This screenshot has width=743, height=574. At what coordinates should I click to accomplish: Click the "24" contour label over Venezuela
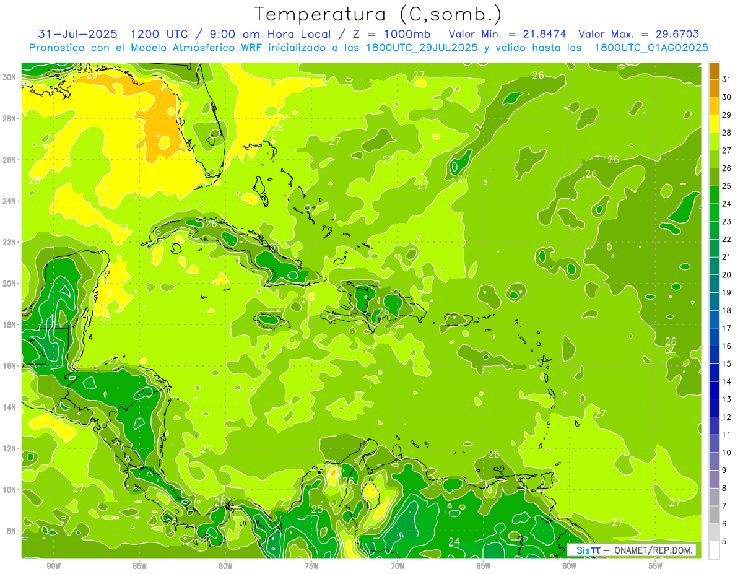click(x=454, y=542)
